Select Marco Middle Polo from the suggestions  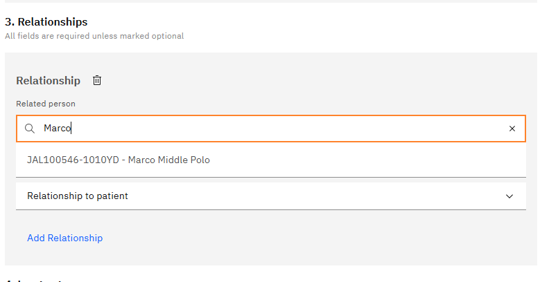click(x=270, y=160)
